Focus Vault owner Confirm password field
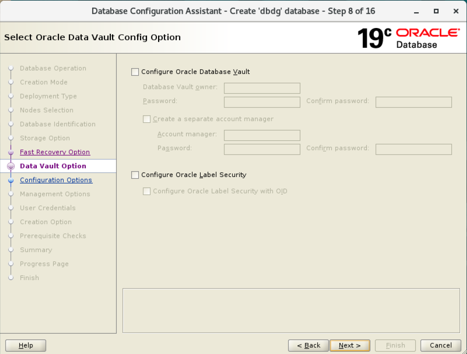 coord(414,102)
